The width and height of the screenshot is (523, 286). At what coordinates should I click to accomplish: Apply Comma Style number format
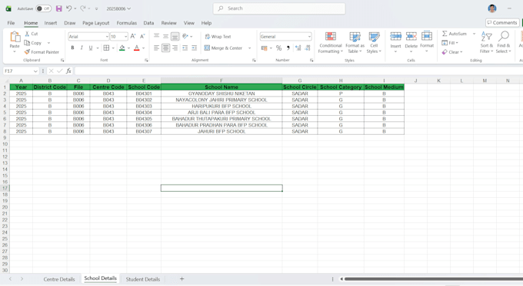pos(288,48)
